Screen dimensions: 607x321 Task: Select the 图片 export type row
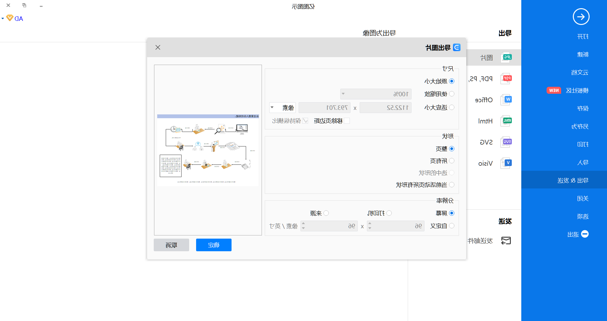pos(494,57)
